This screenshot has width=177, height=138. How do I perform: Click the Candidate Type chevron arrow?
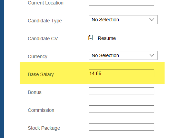(x=152, y=20)
